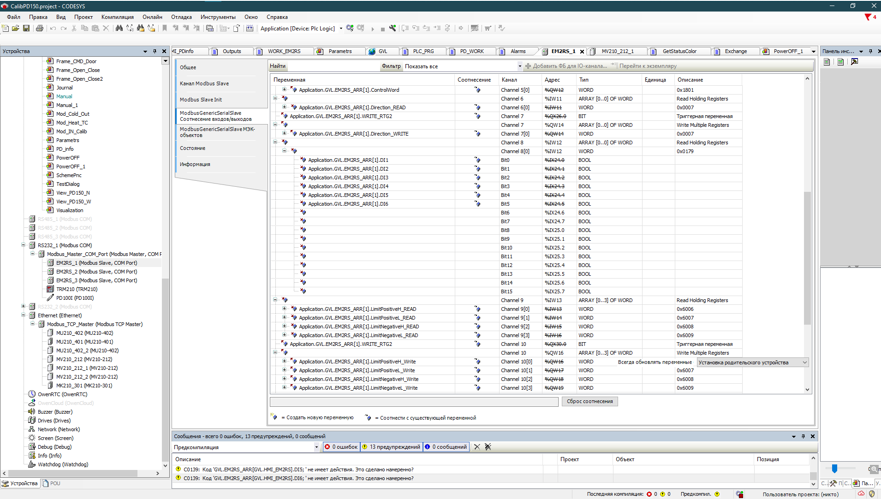Click the horizontal scrollbar of the device tree

(x=73, y=473)
